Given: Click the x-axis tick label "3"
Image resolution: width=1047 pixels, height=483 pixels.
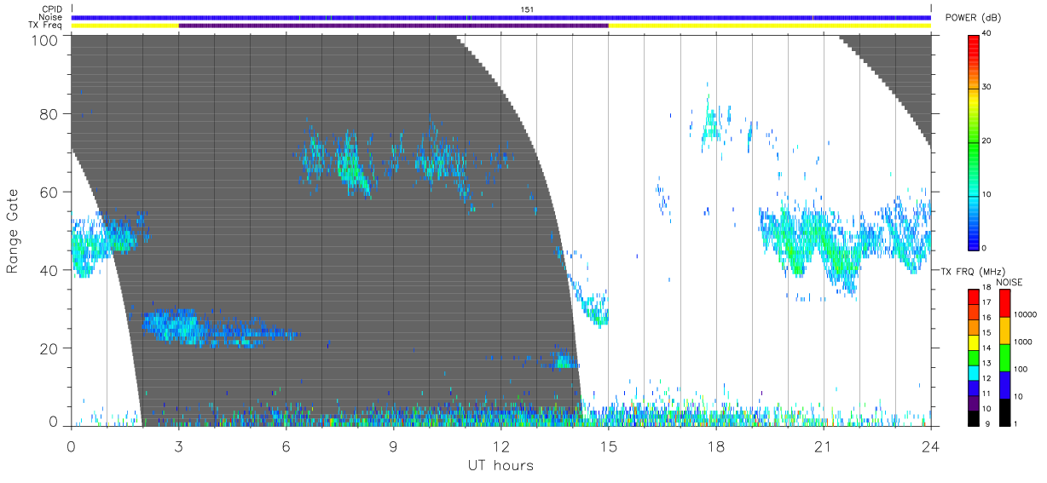Looking at the screenshot, I should [178, 446].
